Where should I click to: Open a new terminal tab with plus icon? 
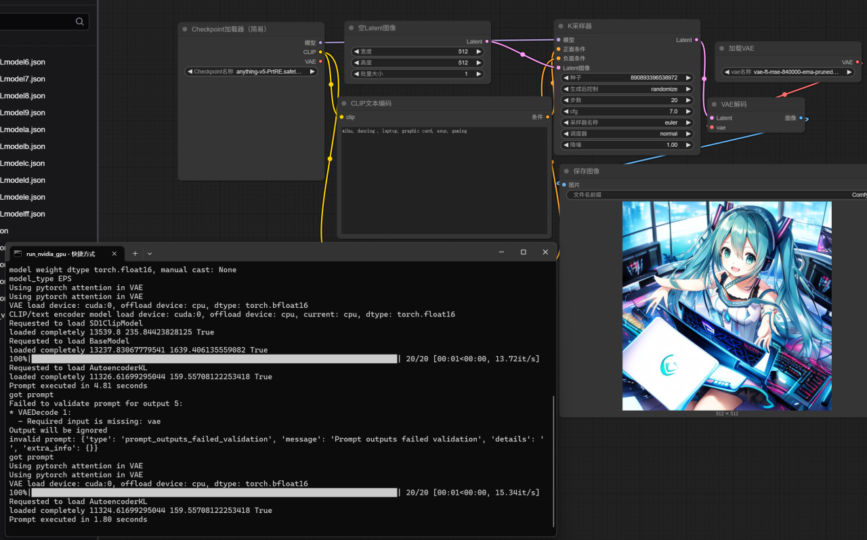pyautogui.click(x=135, y=253)
